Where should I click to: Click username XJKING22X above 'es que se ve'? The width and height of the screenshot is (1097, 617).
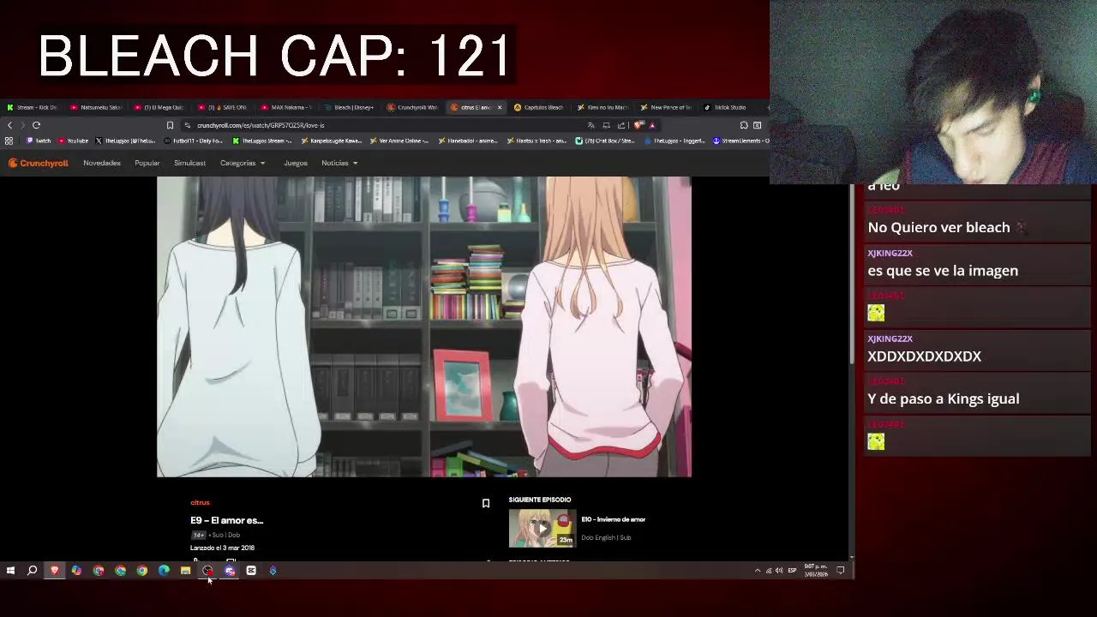(x=890, y=253)
